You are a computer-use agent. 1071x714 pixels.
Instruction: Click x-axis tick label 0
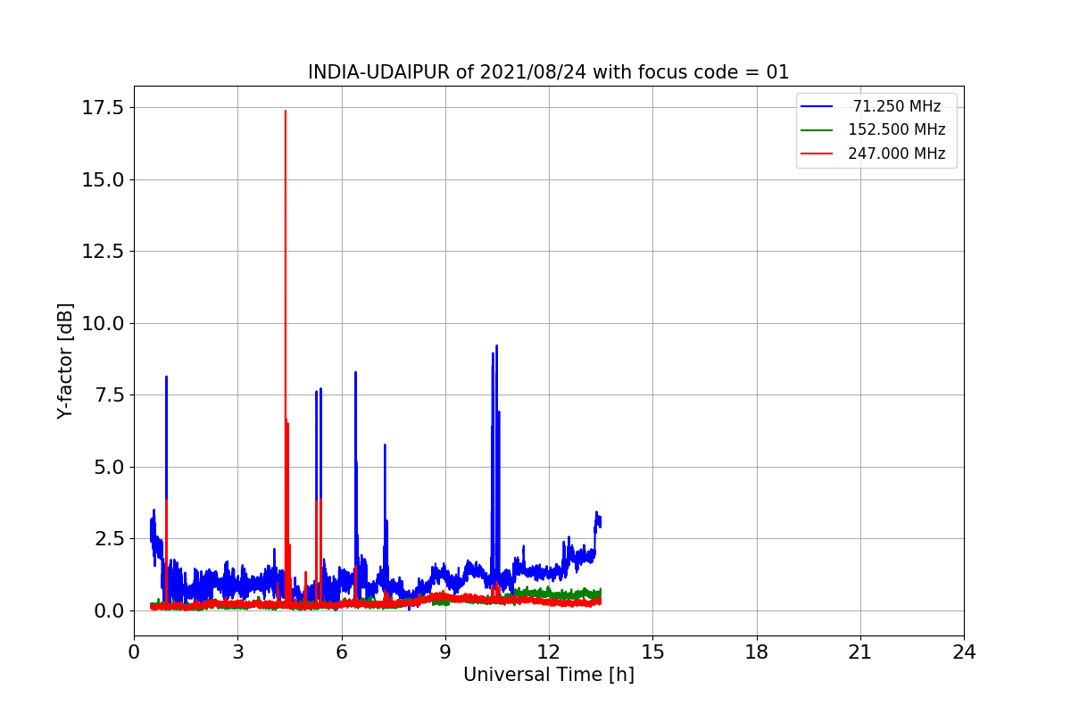134,652
